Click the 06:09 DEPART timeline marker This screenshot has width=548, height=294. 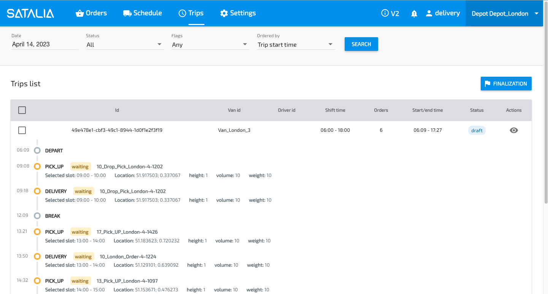[37, 150]
